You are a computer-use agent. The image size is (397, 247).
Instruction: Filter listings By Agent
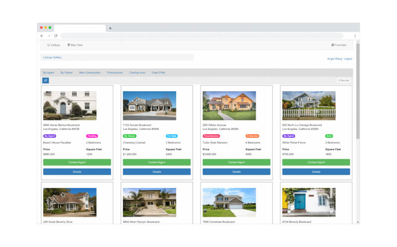[x=49, y=72]
